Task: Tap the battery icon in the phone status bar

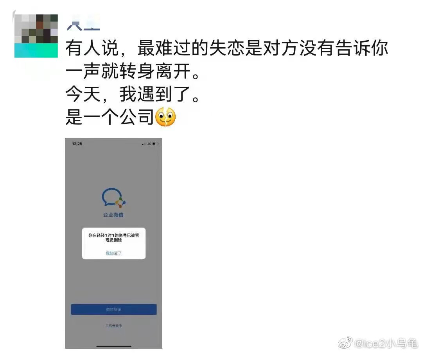Action: (155, 144)
